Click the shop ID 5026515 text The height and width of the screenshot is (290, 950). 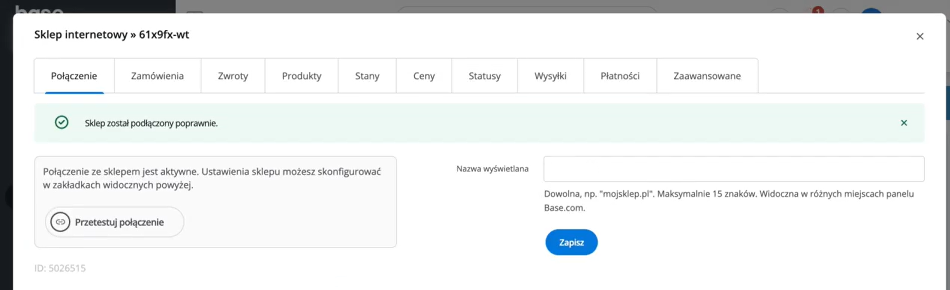60,268
